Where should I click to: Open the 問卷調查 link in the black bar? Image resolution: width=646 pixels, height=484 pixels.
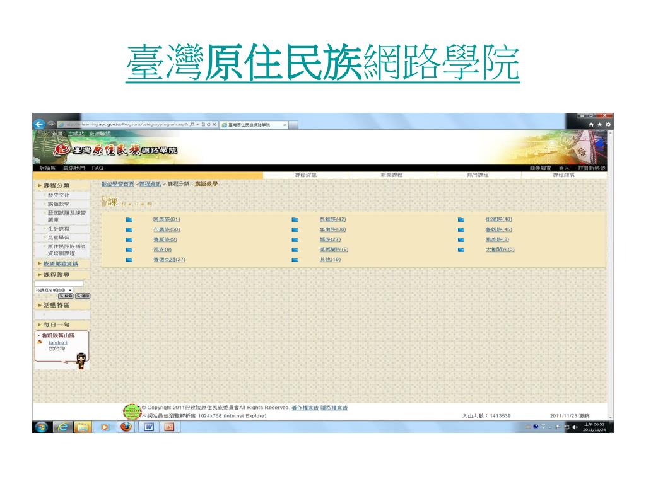tap(541, 168)
